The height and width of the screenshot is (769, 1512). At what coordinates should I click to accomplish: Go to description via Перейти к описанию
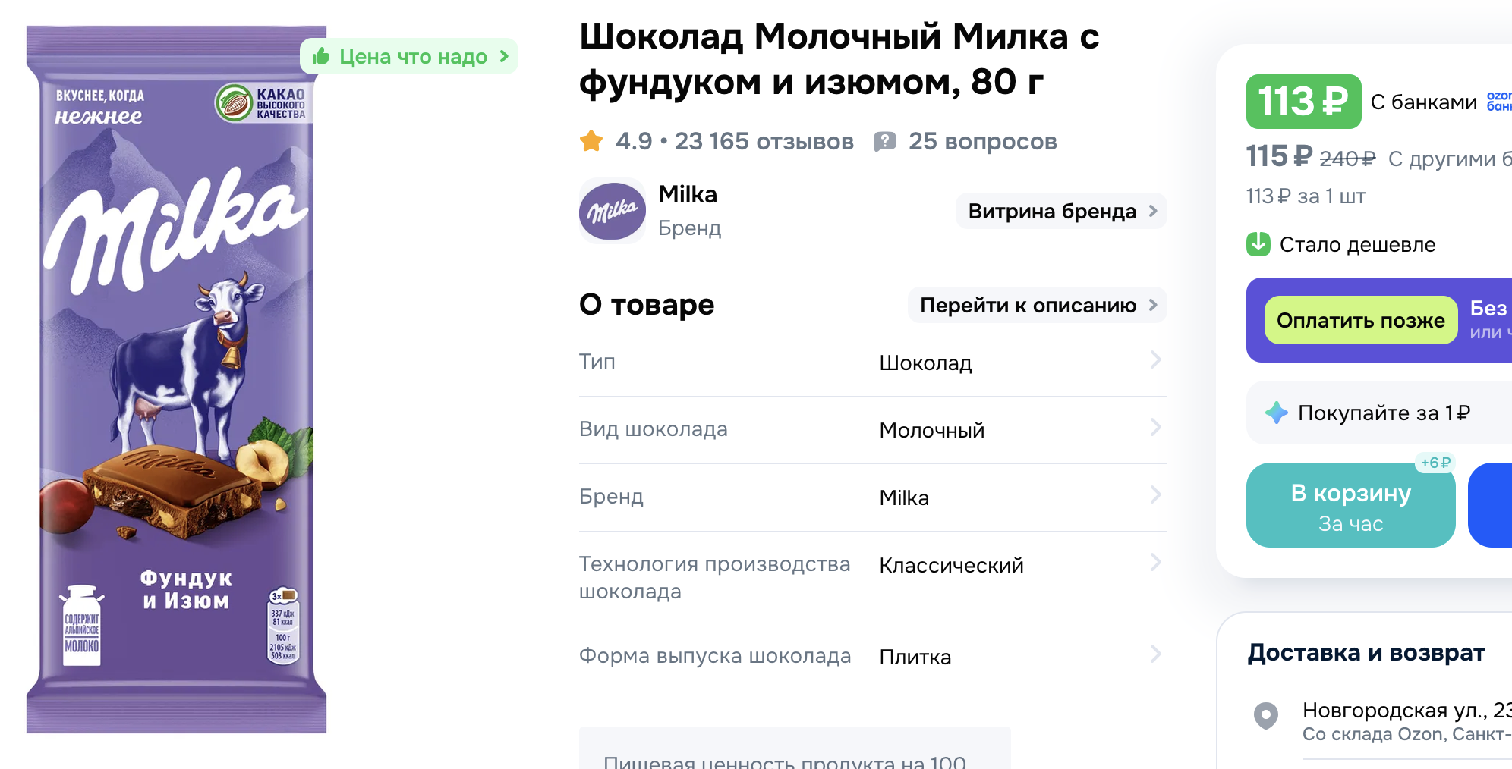click(x=1037, y=305)
